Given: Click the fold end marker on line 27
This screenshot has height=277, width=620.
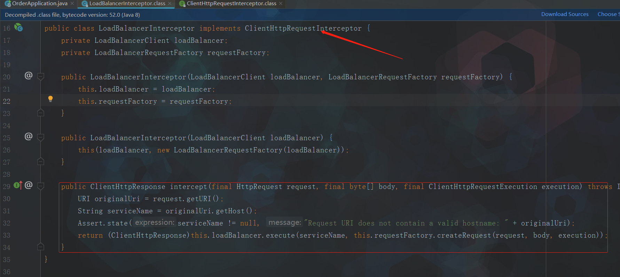Looking at the screenshot, I should point(41,161).
